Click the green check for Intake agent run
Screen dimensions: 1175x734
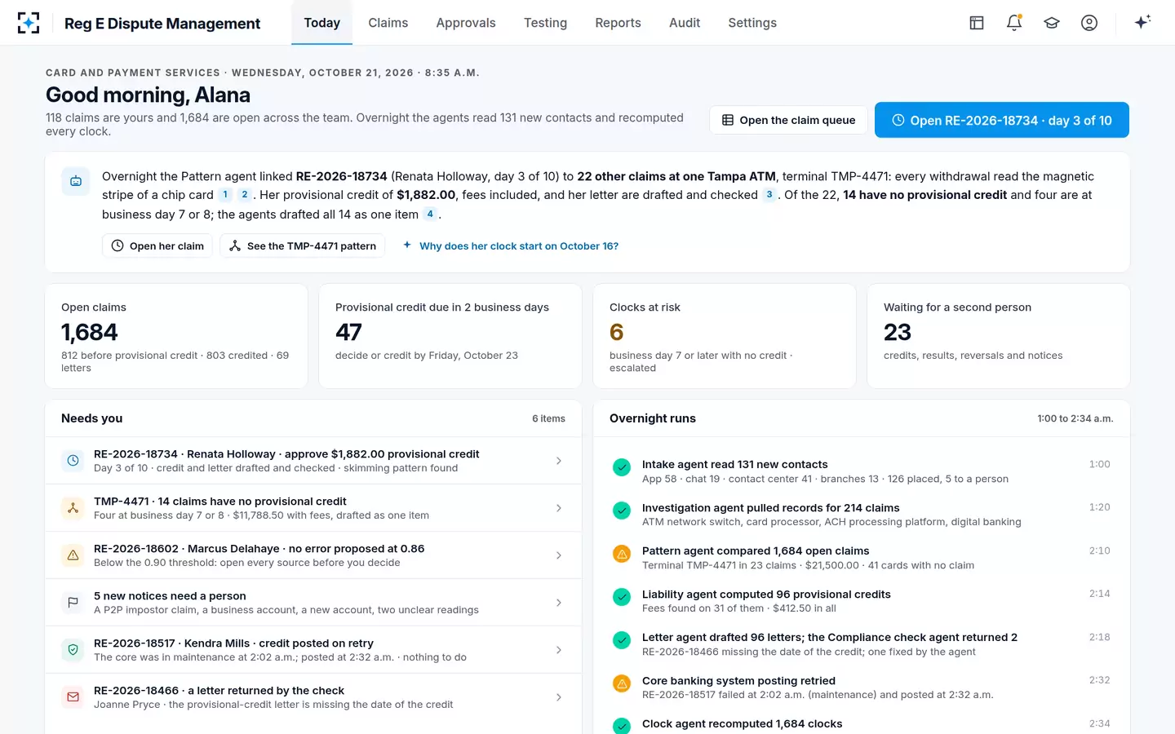tap(622, 467)
